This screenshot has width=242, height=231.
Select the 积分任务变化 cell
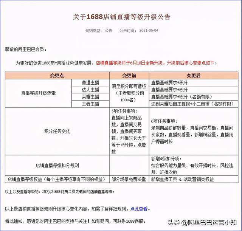coord(57,131)
